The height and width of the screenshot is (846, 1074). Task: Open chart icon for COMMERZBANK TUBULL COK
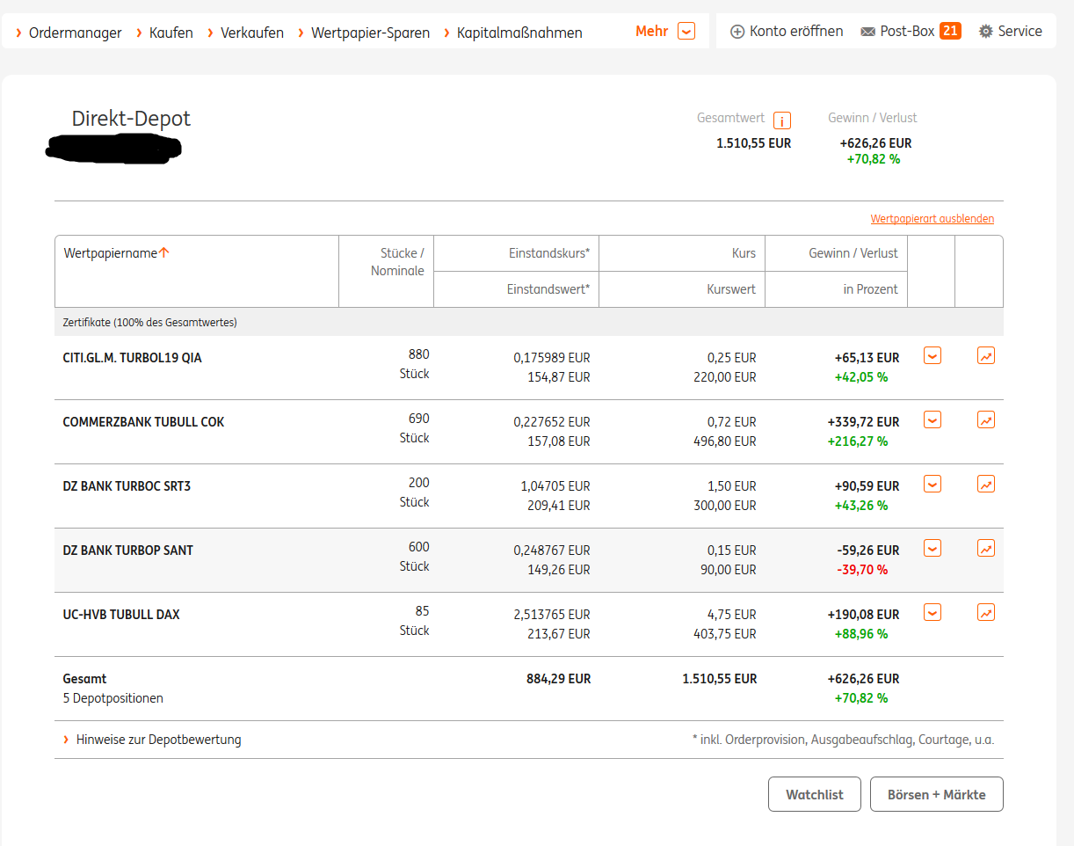(986, 420)
